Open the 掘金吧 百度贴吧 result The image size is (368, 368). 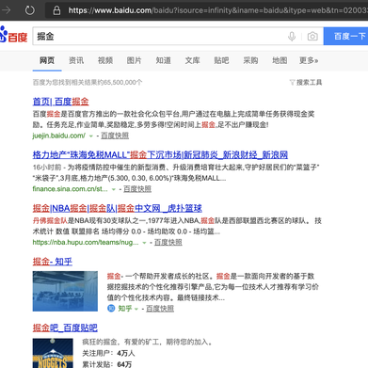[x=65, y=328]
